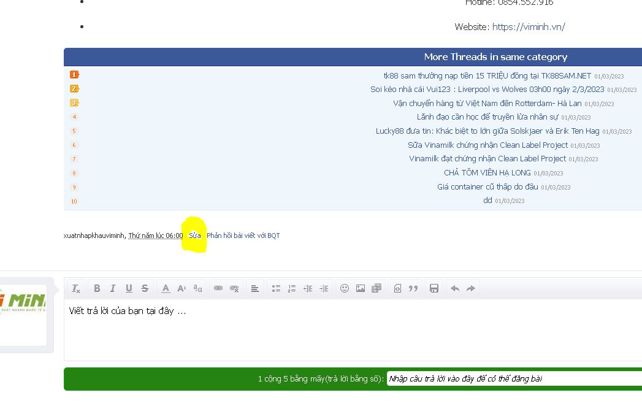
Task: Click the insert link icon
Action: point(218,288)
